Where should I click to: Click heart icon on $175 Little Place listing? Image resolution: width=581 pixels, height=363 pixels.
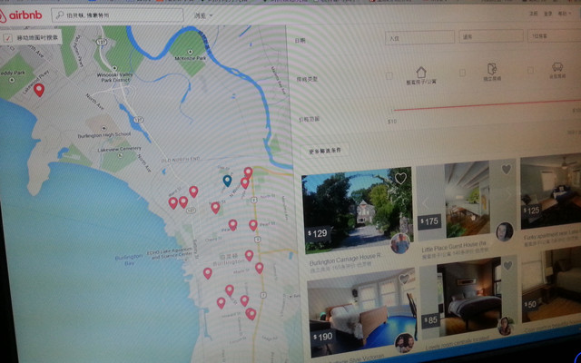(x=507, y=170)
